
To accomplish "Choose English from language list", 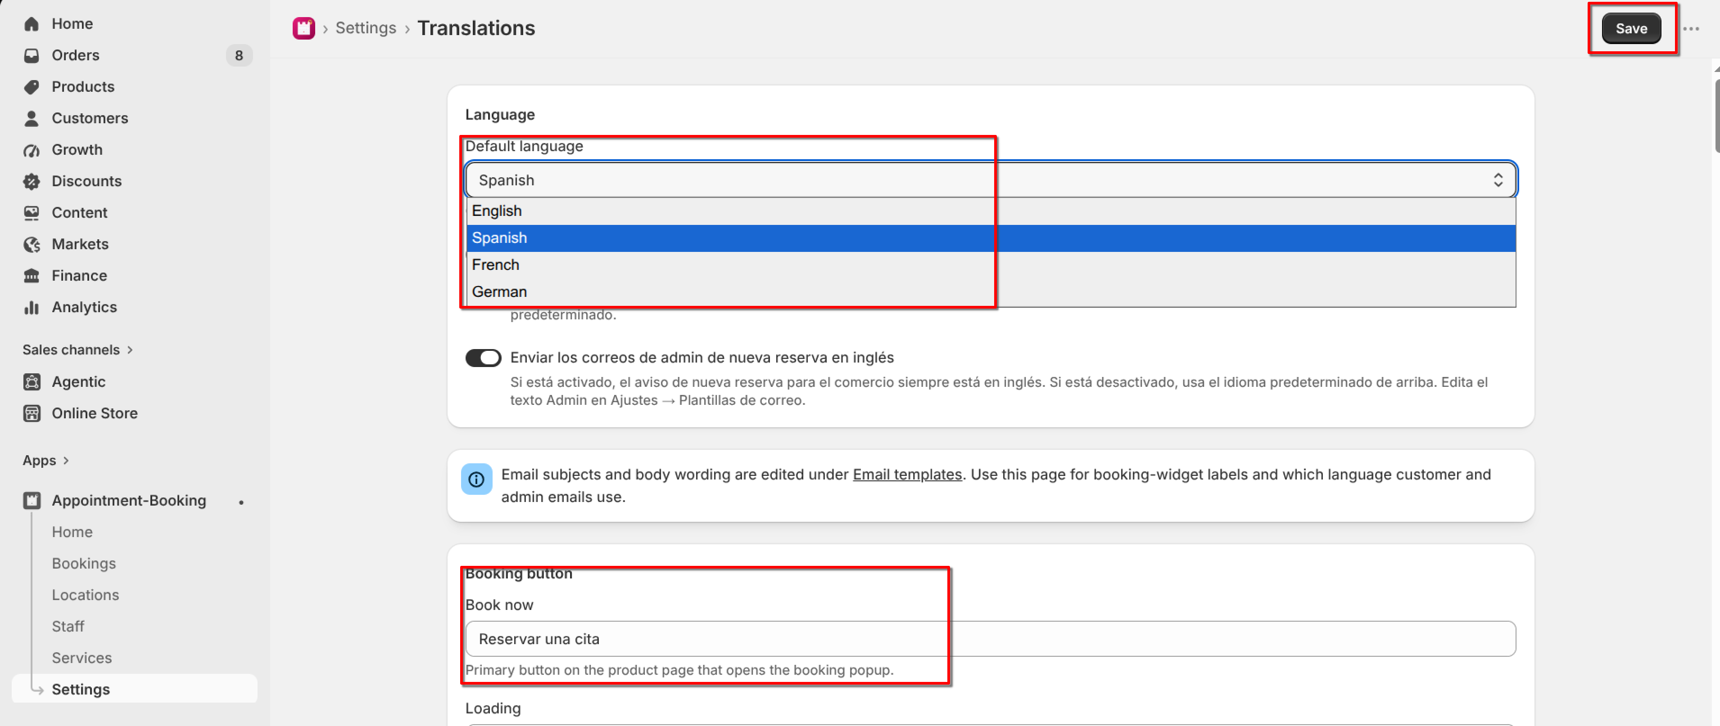I will 991,211.
